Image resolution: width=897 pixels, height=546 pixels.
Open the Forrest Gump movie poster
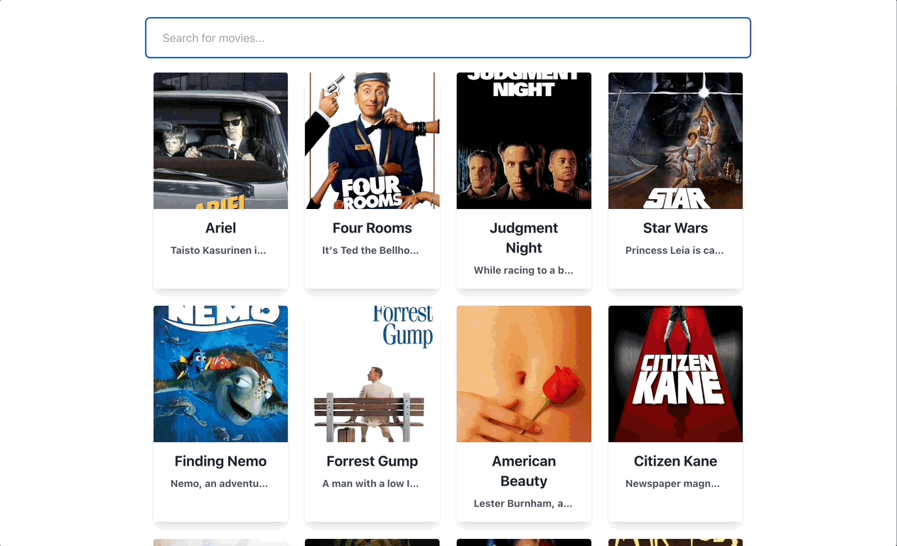click(372, 373)
